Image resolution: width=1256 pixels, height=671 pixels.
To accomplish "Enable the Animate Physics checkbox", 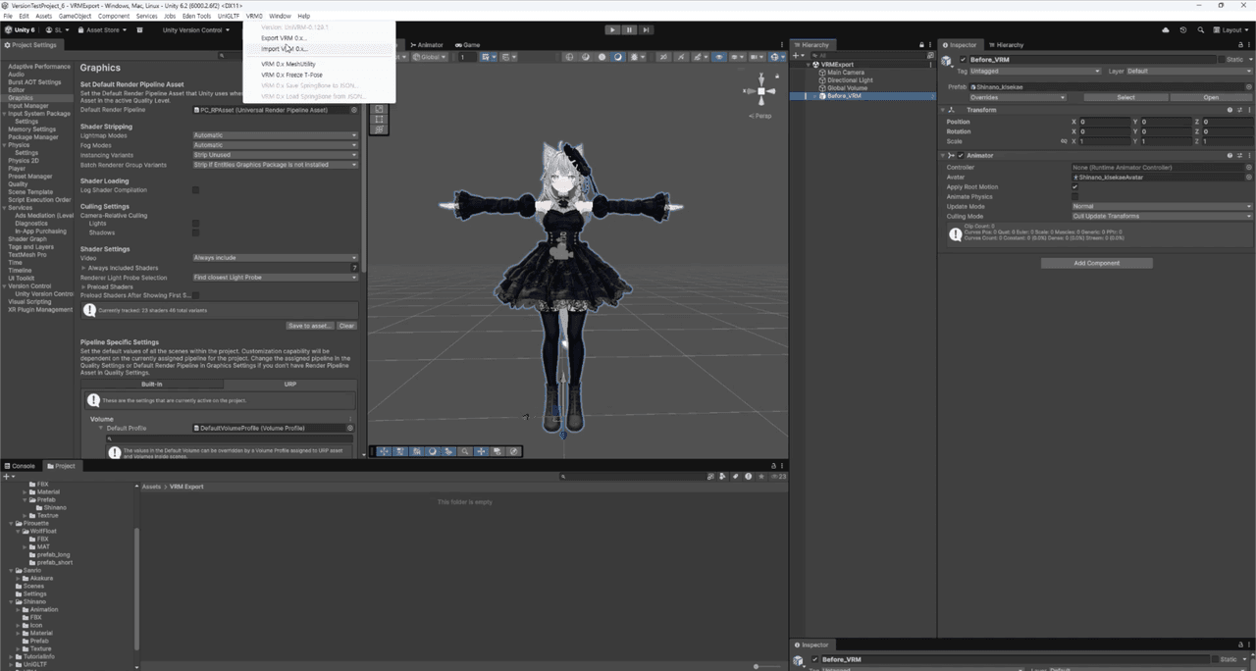I will click(x=1075, y=196).
